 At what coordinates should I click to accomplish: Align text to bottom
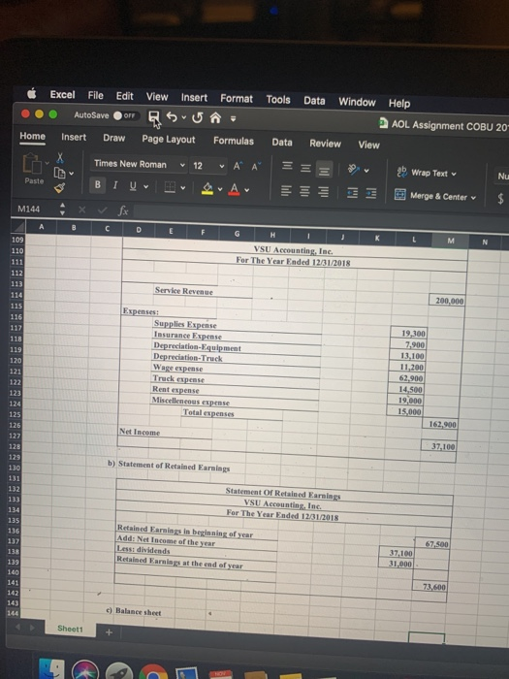pyautogui.click(x=324, y=170)
